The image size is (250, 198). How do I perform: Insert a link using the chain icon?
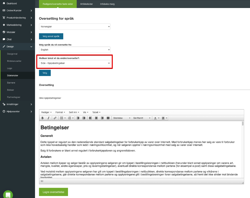click(55, 118)
